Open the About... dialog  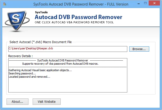[x=17, y=101]
